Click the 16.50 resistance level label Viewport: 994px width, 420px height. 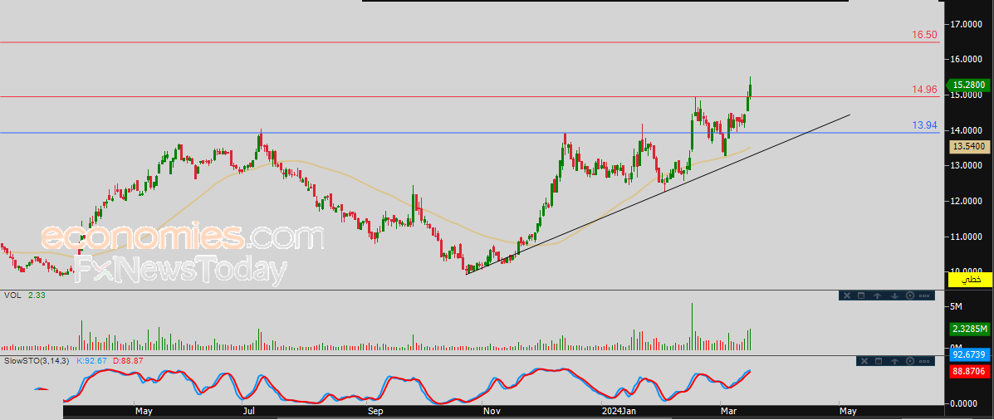(925, 35)
